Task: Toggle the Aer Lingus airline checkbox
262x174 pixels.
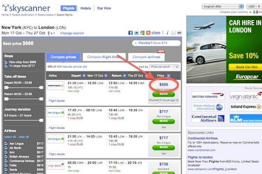Action: 6,144
